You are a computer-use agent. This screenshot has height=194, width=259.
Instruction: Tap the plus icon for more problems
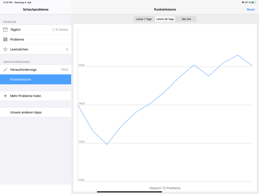pyautogui.click(x=5, y=96)
